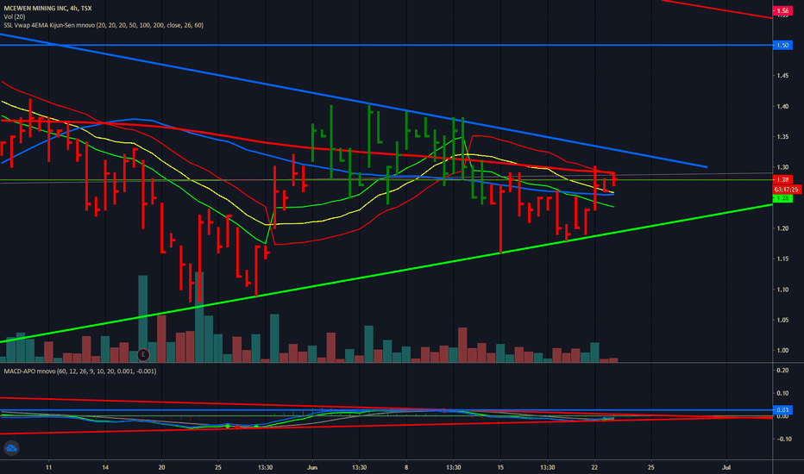Click the '11' date on time axis
The image size is (804, 474).
coord(48,467)
